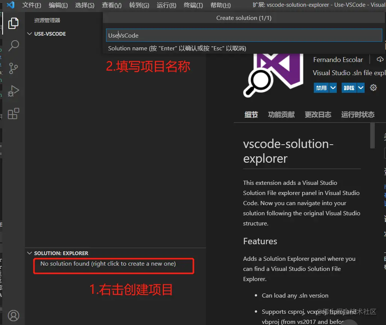The width and height of the screenshot is (386, 325).
Task: Click No solution found message row
Action: click(108, 264)
